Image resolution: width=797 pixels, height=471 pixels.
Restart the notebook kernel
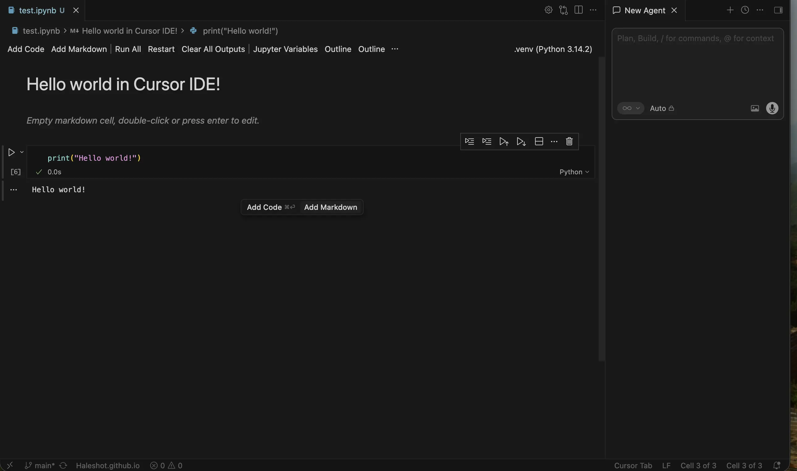pos(161,49)
